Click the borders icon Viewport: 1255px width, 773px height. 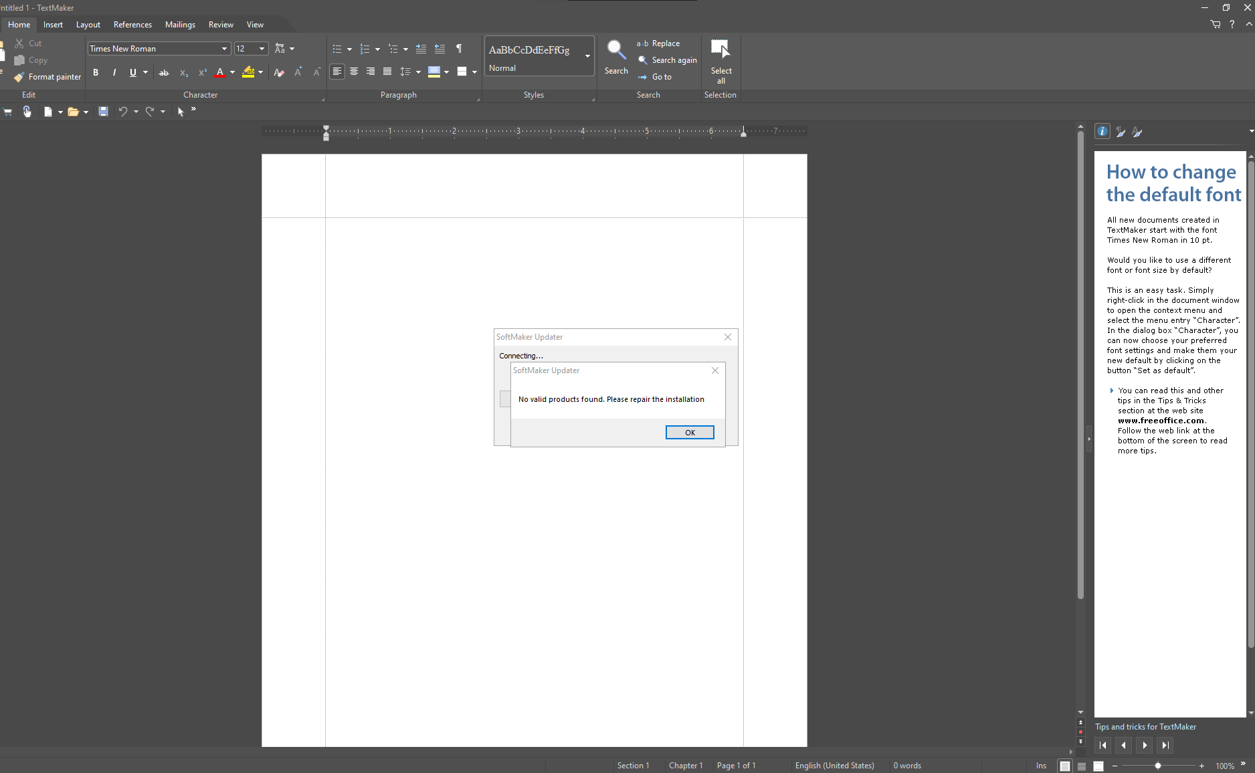(462, 72)
